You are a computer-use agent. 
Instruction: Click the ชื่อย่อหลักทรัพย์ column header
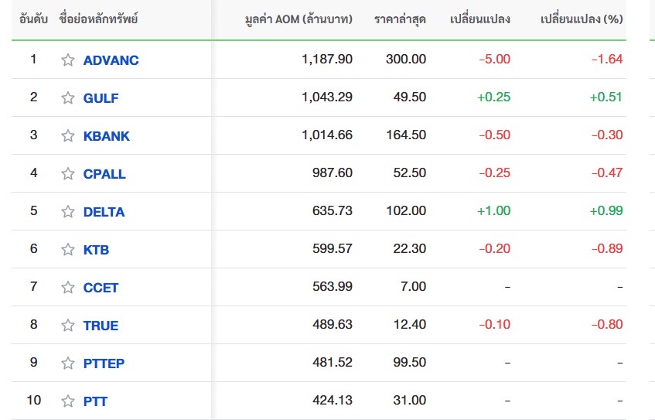[x=99, y=19]
